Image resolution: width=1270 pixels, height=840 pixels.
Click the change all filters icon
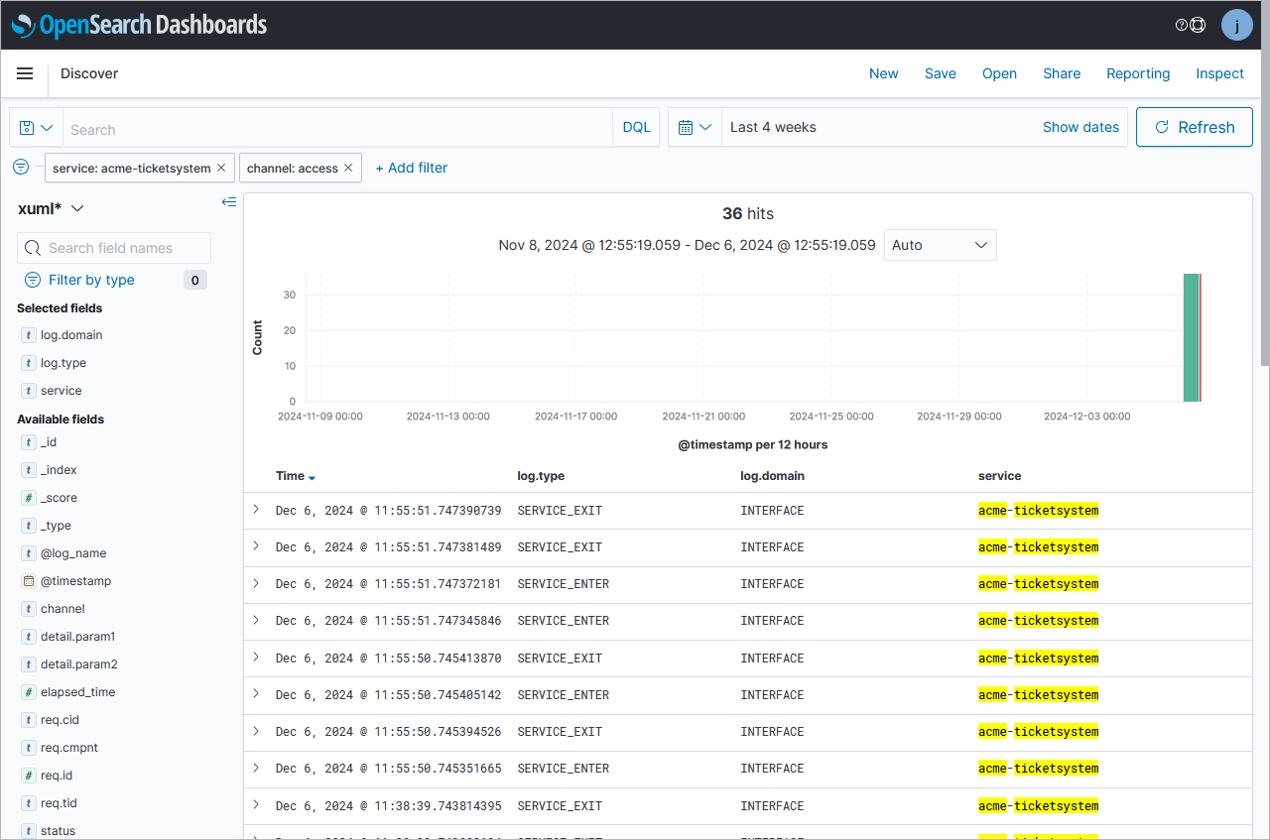point(21,167)
